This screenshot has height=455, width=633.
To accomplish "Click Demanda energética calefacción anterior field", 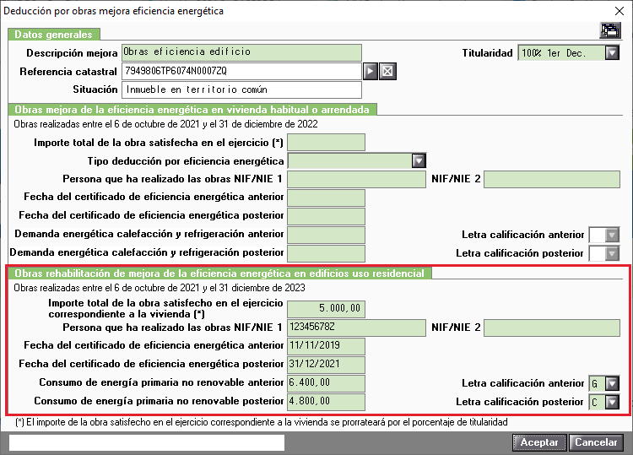I will pos(326,235).
